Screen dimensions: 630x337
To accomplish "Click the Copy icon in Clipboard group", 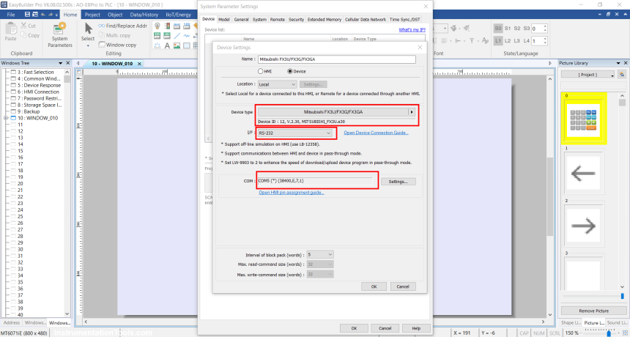I will click(29, 35).
